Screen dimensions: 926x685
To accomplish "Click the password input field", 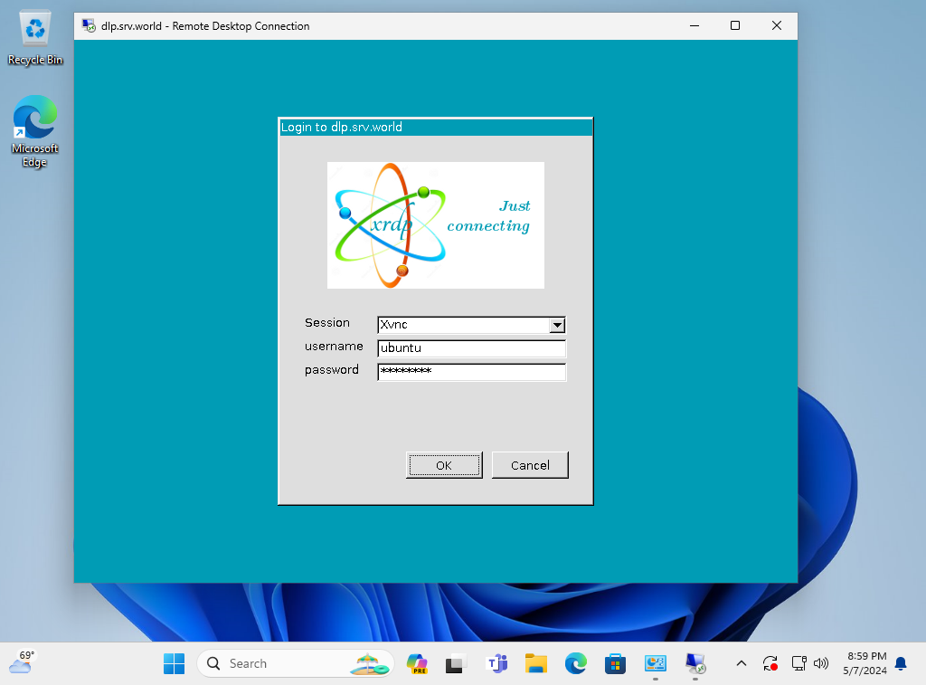I will pyautogui.click(x=471, y=372).
